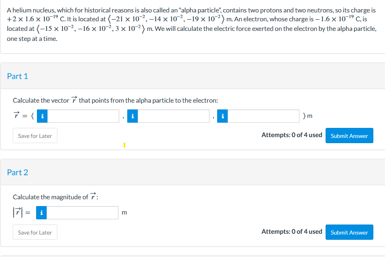Click the problem statement paragraph at the top

tap(193, 24)
